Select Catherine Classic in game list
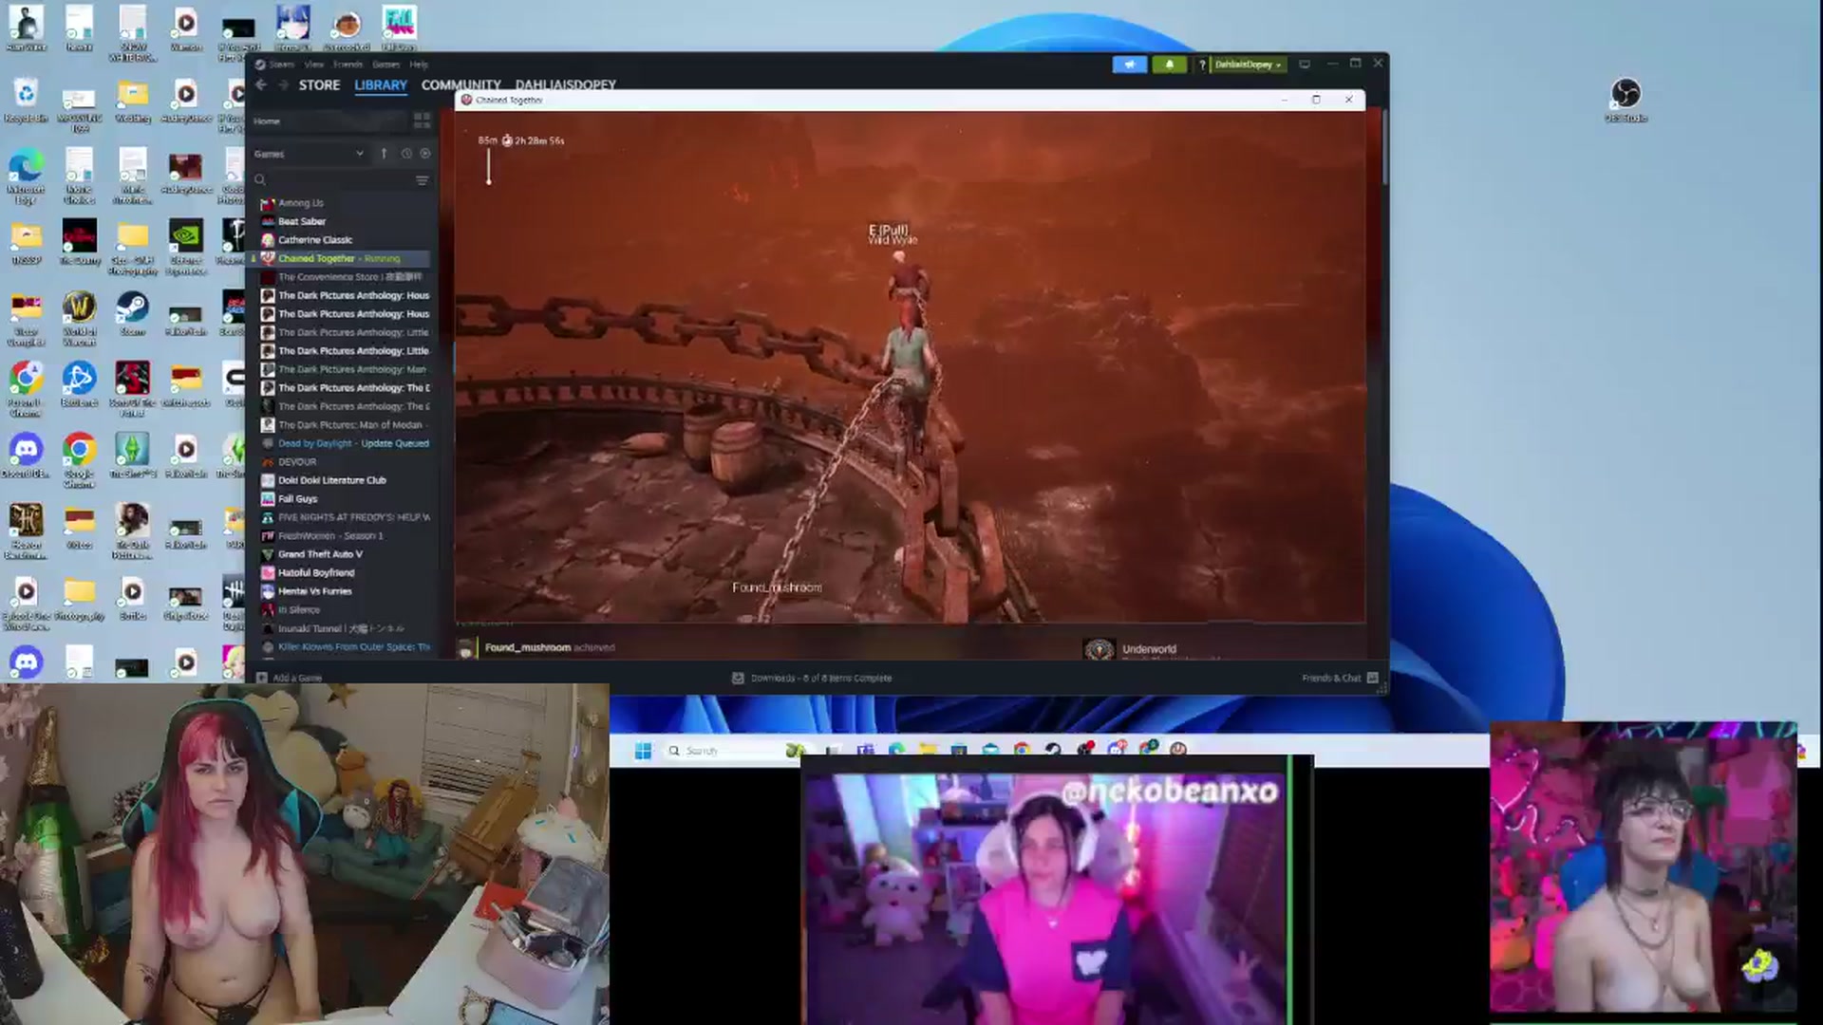This screenshot has height=1025, width=1823. tap(344, 240)
